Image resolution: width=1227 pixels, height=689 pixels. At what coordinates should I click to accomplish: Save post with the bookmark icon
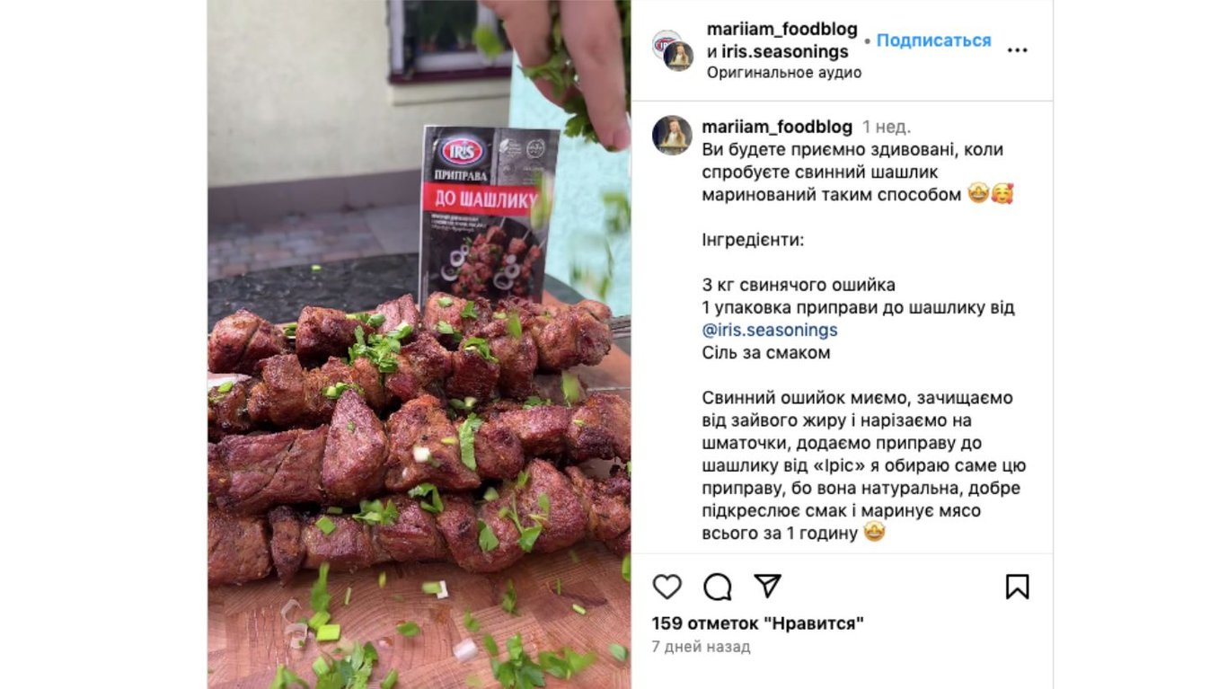tap(1017, 587)
